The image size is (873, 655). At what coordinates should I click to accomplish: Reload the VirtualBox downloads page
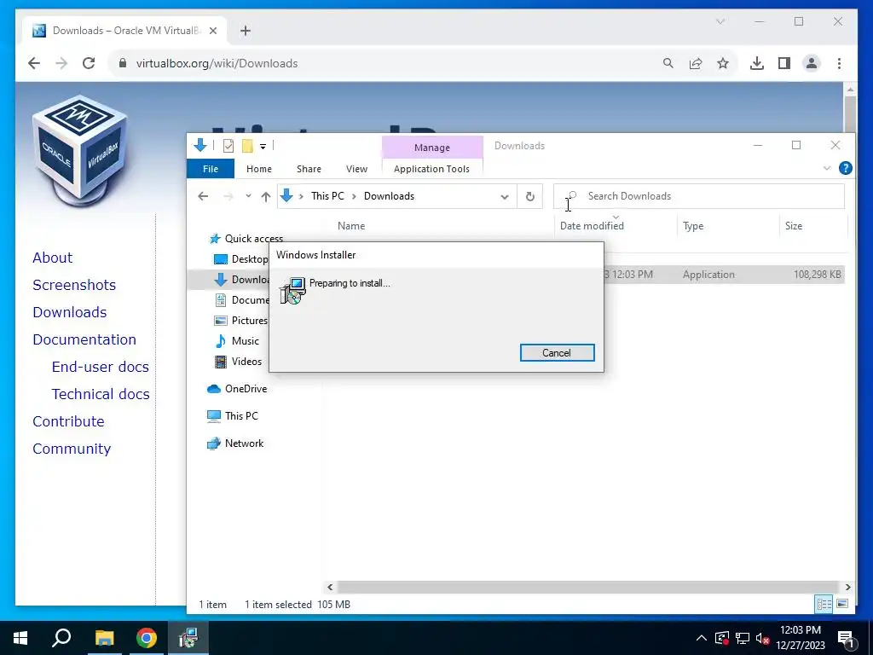click(89, 63)
